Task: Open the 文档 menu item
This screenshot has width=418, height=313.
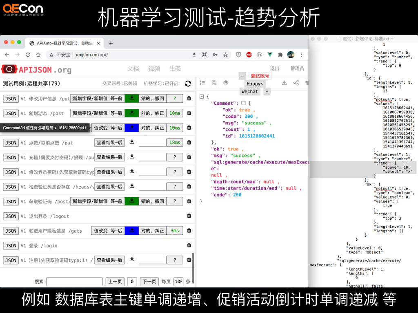Action: 133,68
